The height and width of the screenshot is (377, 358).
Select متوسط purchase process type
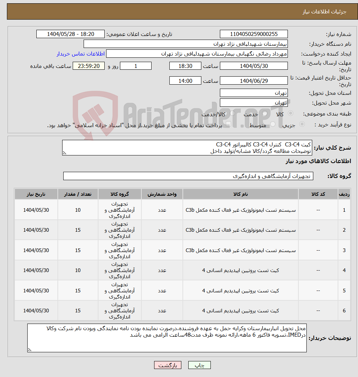(272, 123)
